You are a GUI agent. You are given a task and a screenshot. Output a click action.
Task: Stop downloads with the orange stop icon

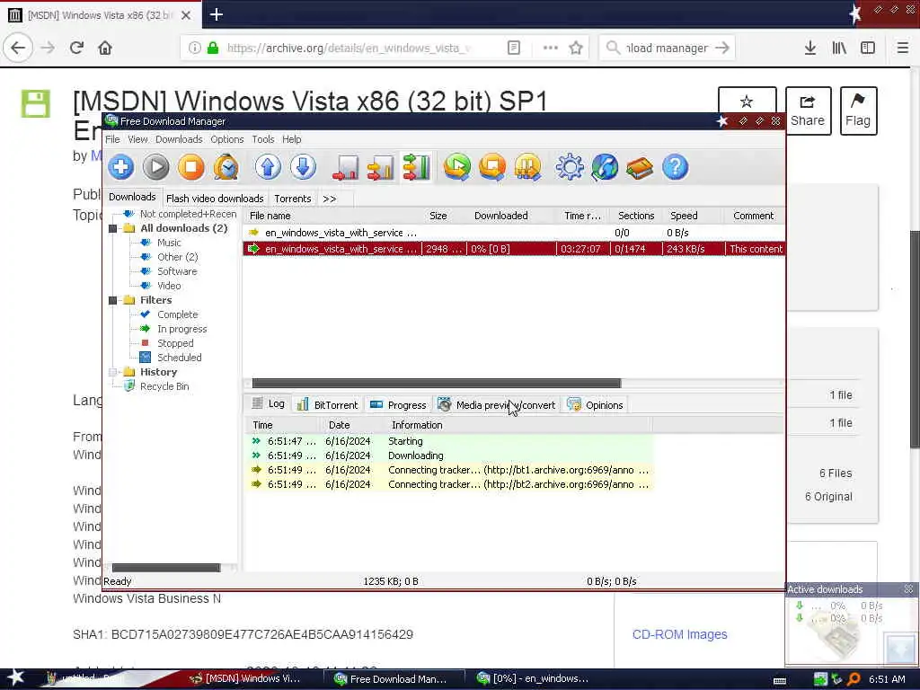click(190, 167)
